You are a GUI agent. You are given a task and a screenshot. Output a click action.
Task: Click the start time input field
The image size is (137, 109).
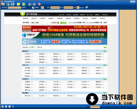pyautogui.click(x=55, y=7)
